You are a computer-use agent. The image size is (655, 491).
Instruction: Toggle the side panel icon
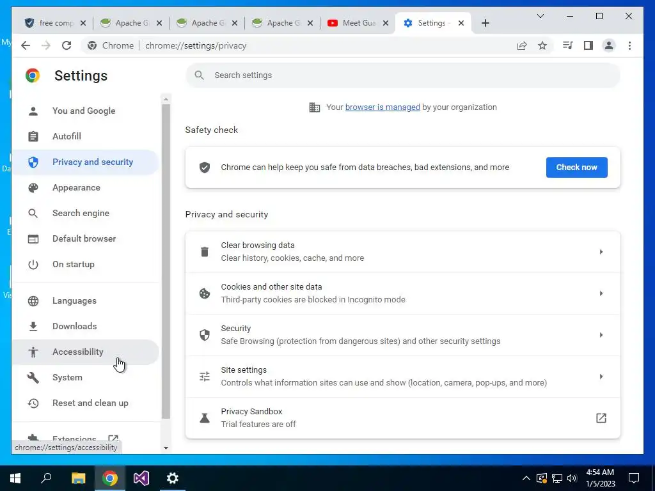[588, 45]
